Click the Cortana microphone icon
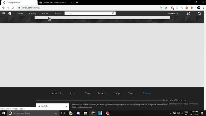The width and height of the screenshot is (206, 116). [56, 113]
